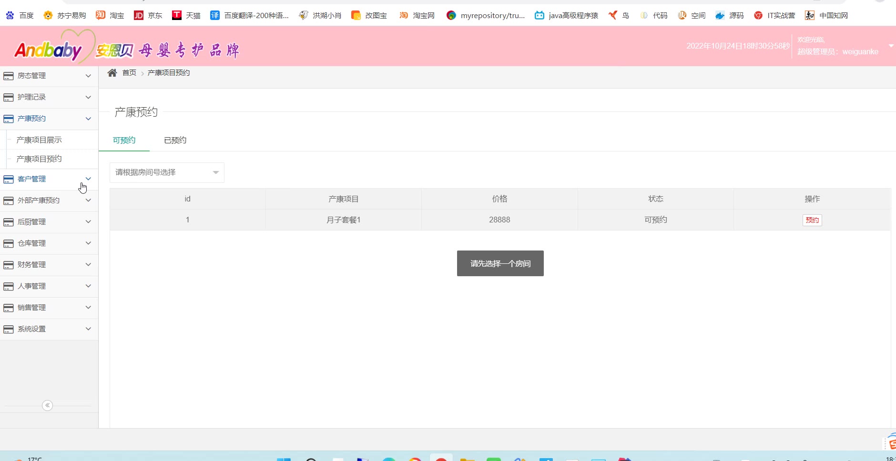Open the myrepository bookmark icon

451,15
